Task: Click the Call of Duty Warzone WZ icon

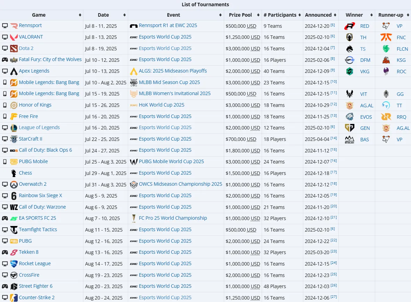Action: [x=14, y=207]
